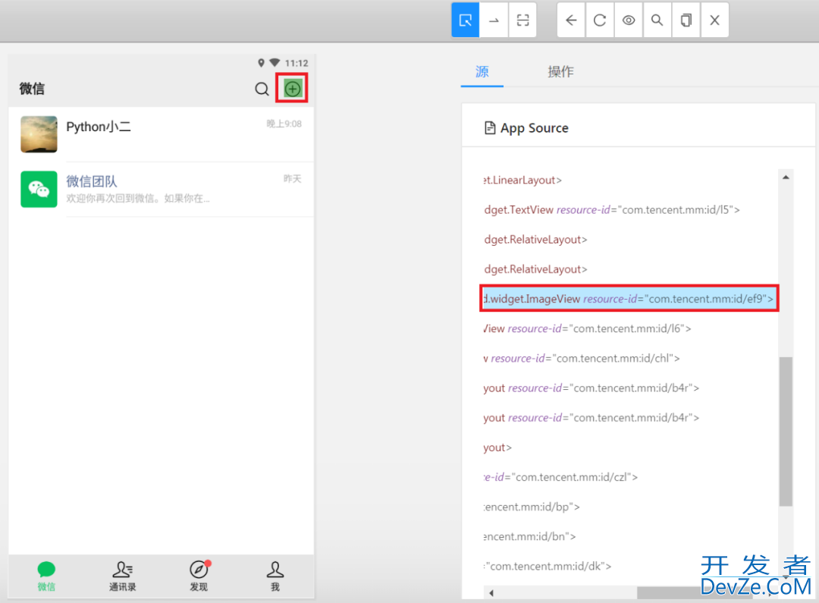Viewport: 819px width, 603px height.
Task: Click the closing yout> source node
Action: [x=497, y=448]
